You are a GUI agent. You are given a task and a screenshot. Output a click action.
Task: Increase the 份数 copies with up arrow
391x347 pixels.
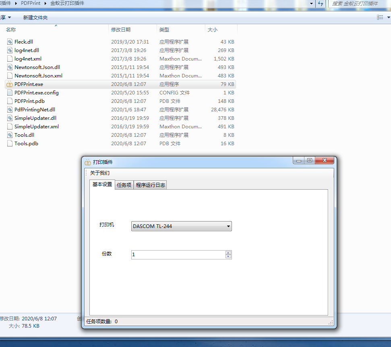(228, 253)
